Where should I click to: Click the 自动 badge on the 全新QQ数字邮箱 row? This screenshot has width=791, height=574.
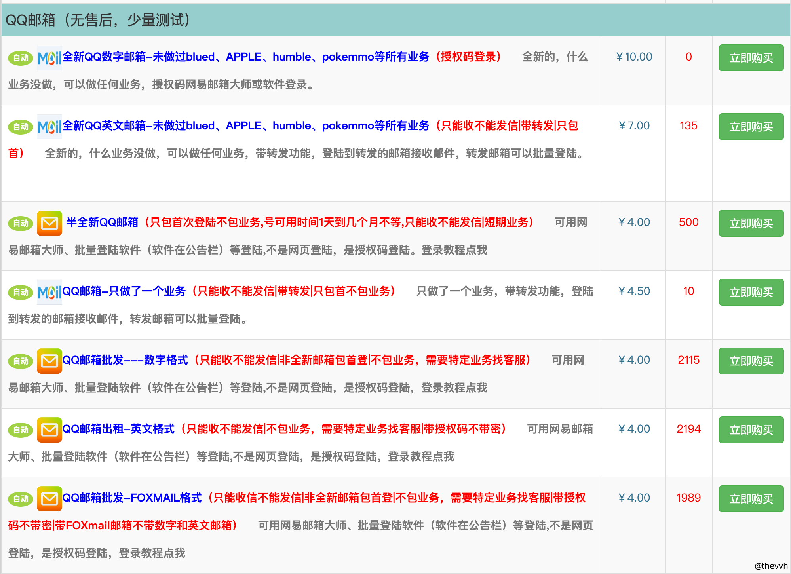coord(21,58)
